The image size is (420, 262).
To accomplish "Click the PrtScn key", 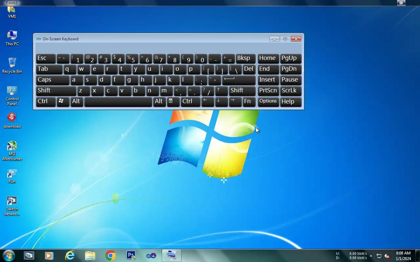I will pyautogui.click(x=268, y=91).
